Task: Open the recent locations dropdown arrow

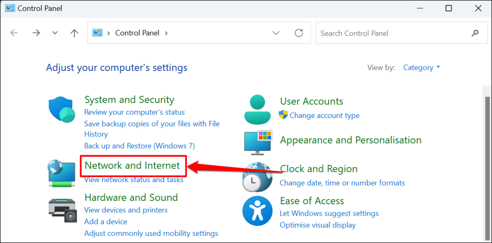Action: pos(55,33)
